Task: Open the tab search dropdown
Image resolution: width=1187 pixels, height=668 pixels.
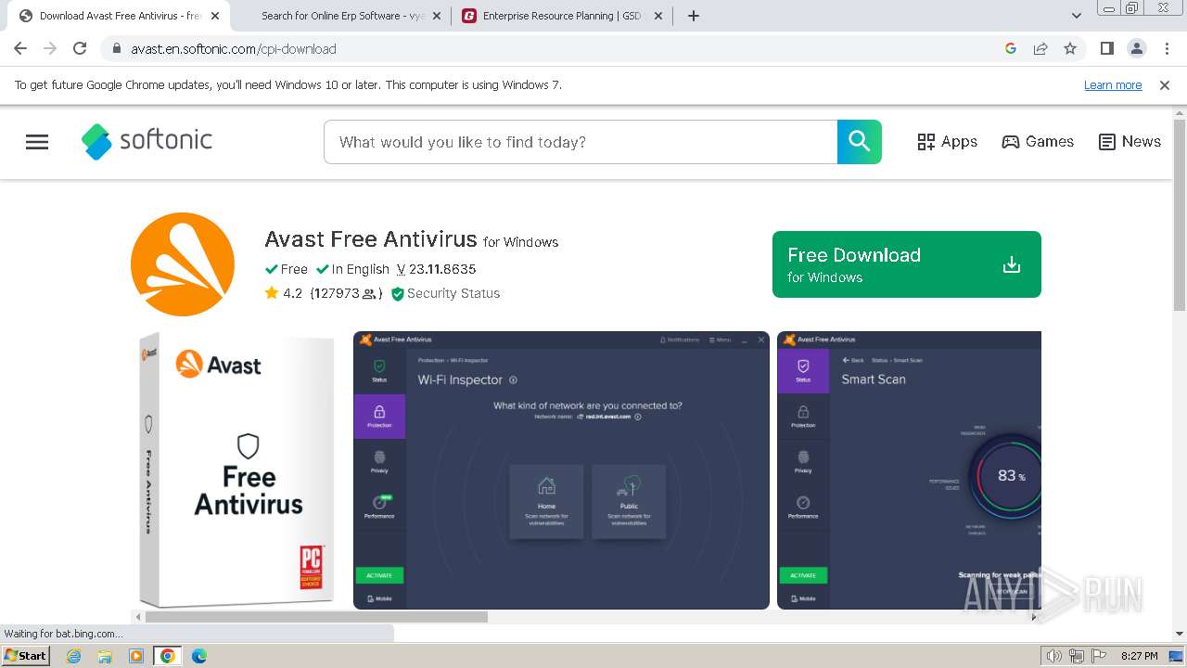Action: pyautogui.click(x=1077, y=16)
